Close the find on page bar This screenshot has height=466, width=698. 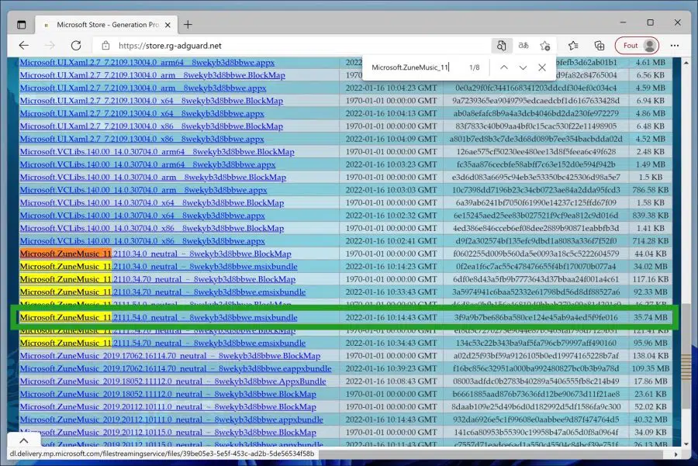[542, 67]
